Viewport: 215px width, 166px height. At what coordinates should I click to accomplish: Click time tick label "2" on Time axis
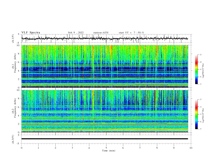pyautogui.click(x=55, y=148)
